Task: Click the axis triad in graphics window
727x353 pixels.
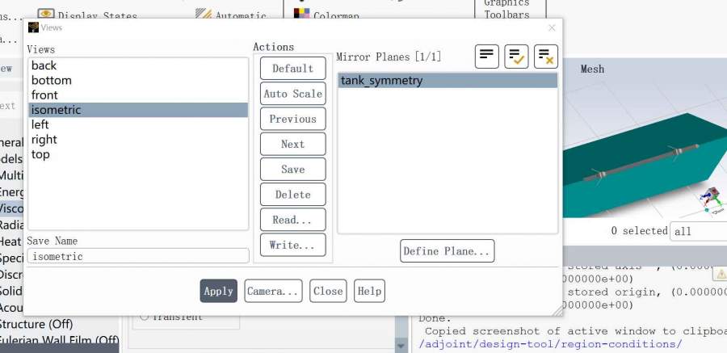Action: tap(711, 199)
